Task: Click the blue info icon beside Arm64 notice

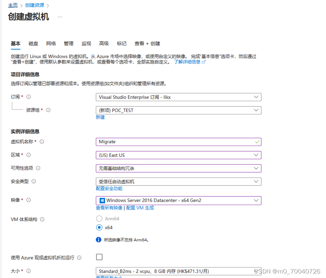Action: (98, 240)
